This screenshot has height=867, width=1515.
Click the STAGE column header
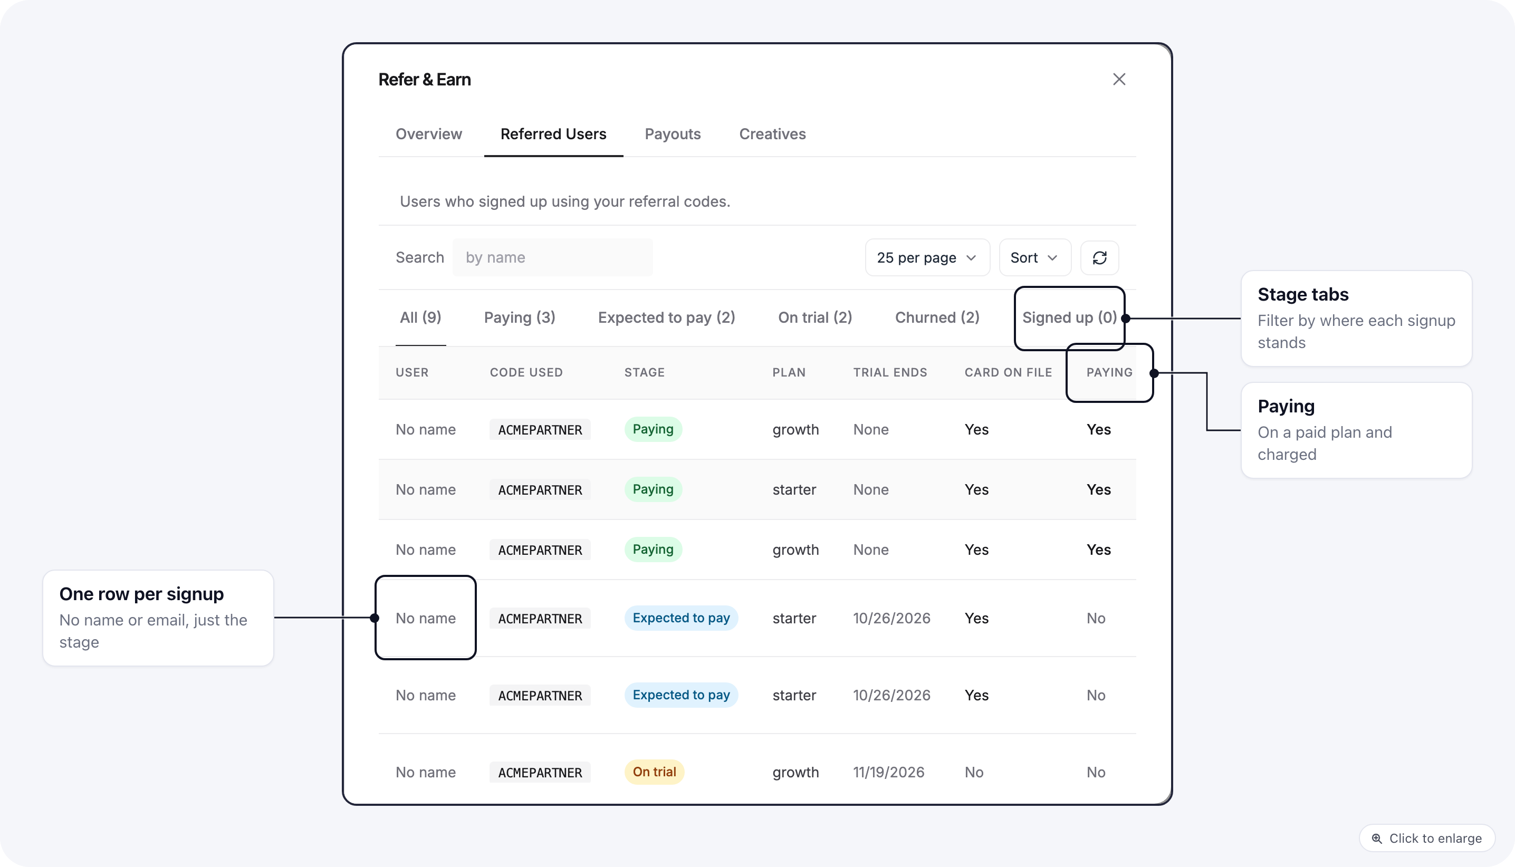click(645, 372)
